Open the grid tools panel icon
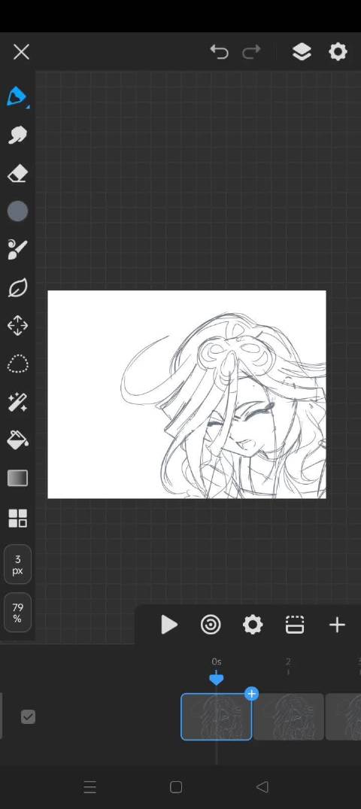This screenshot has height=809, width=361. 17,518
